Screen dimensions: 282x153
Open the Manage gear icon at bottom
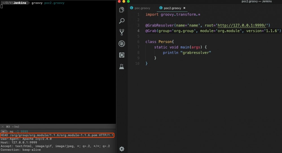[x=122, y=149]
